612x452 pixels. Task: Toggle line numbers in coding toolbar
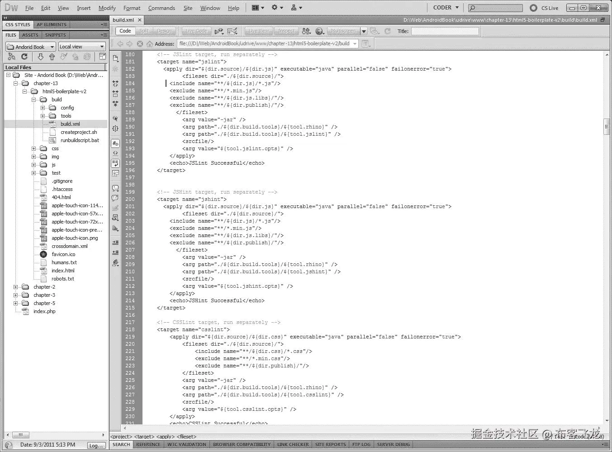(x=115, y=143)
